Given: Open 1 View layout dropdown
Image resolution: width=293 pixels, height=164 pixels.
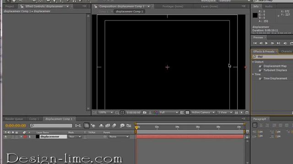Looking at the screenshot, I should click(225, 113).
